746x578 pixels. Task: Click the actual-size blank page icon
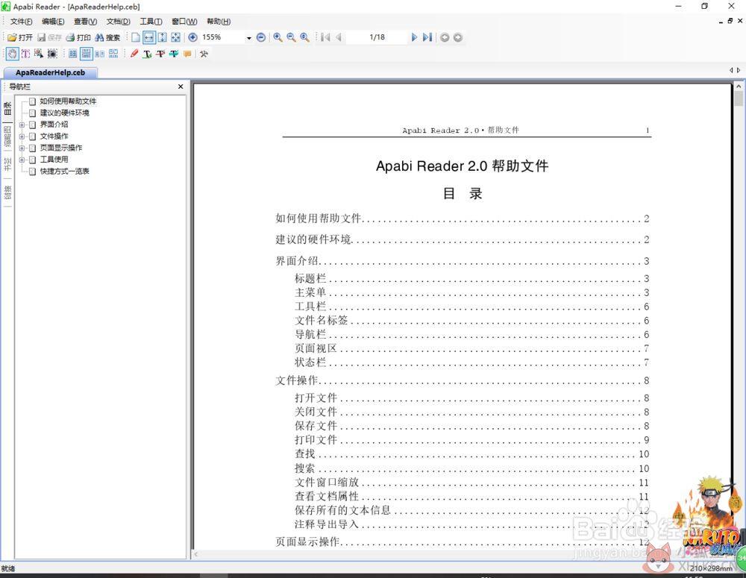pos(136,37)
